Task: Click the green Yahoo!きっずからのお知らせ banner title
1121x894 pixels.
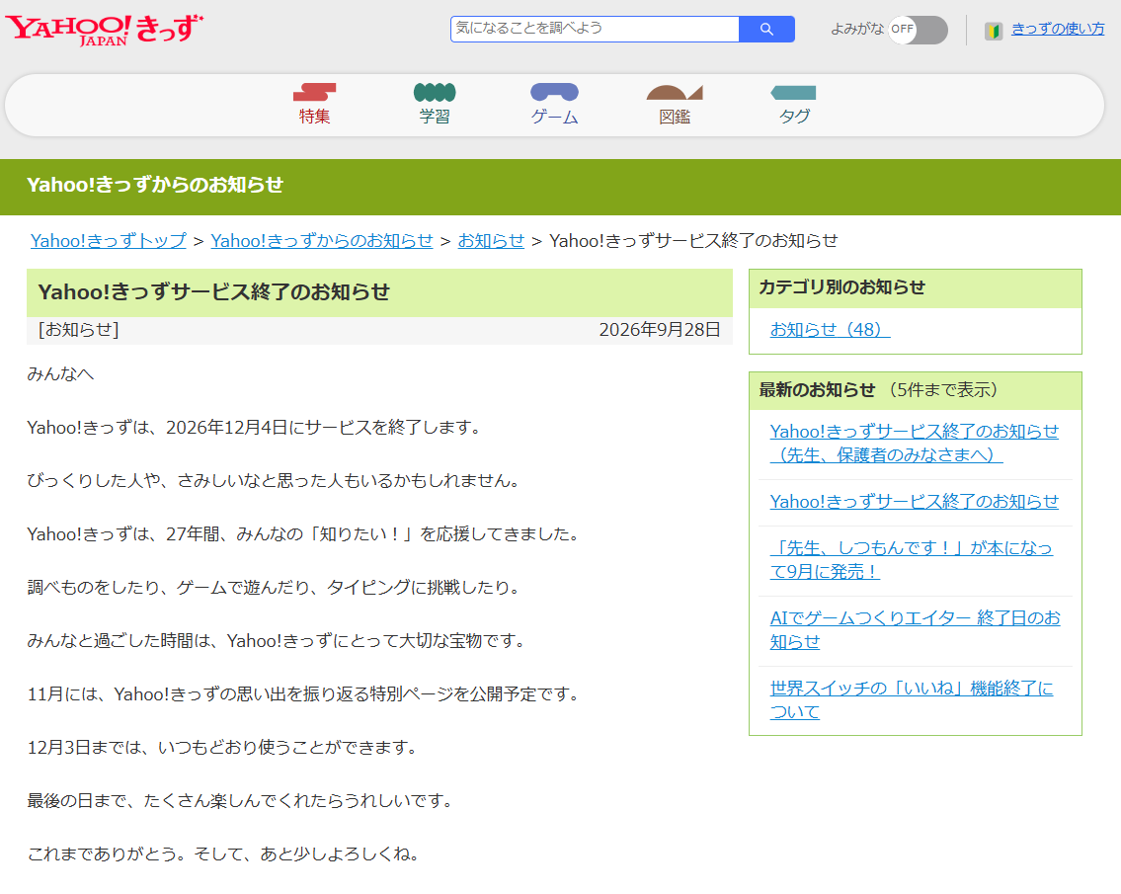Action: pyautogui.click(x=154, y=186)
